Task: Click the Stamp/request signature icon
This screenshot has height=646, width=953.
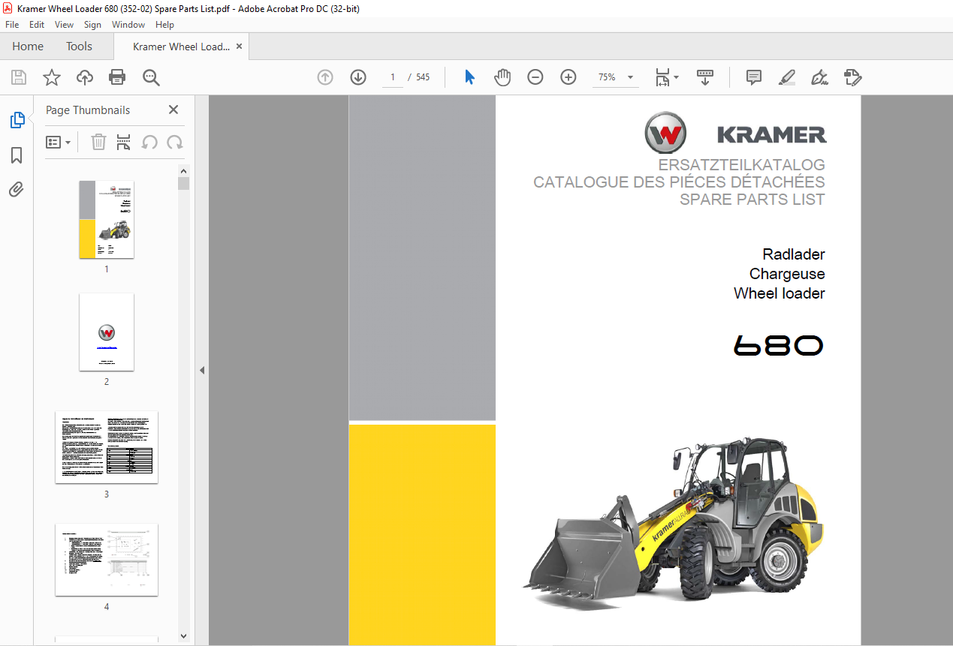Action: tap(852, 77)
